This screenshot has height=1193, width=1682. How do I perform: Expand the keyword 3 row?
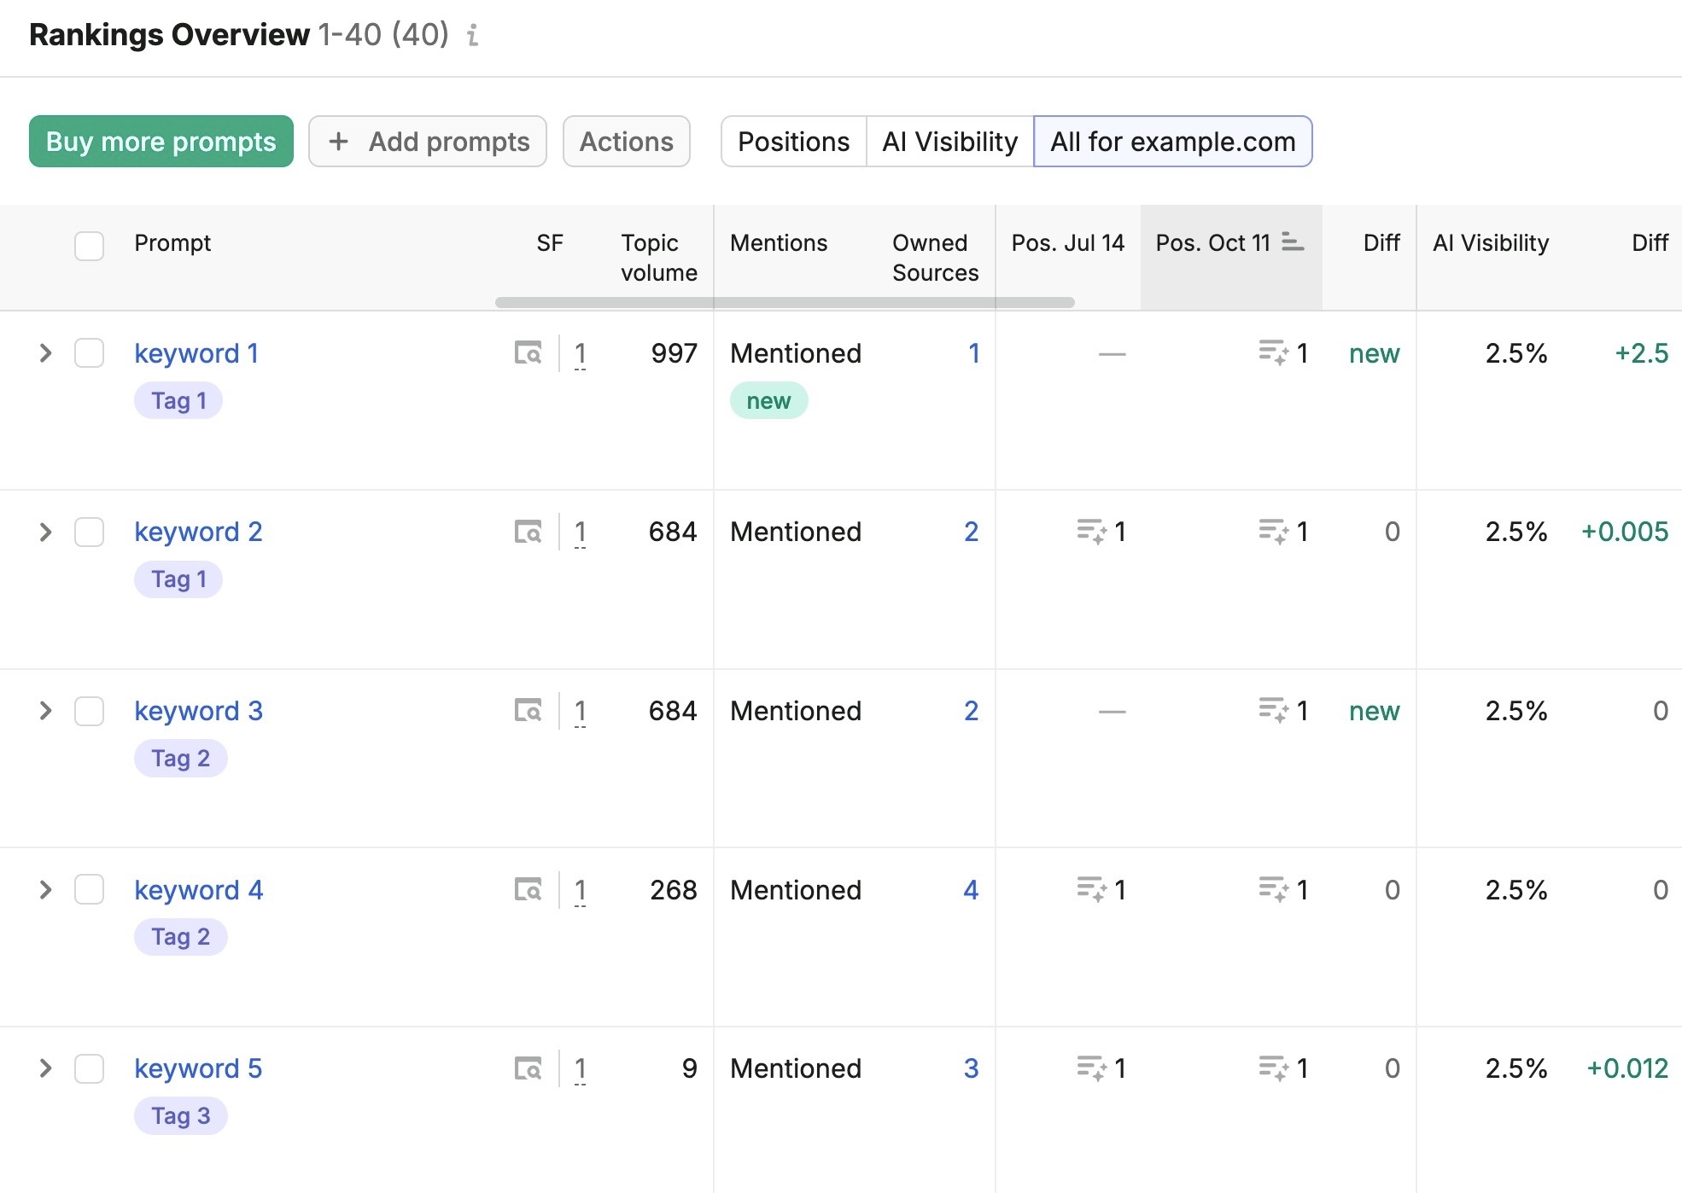click(x=46, y=710)
